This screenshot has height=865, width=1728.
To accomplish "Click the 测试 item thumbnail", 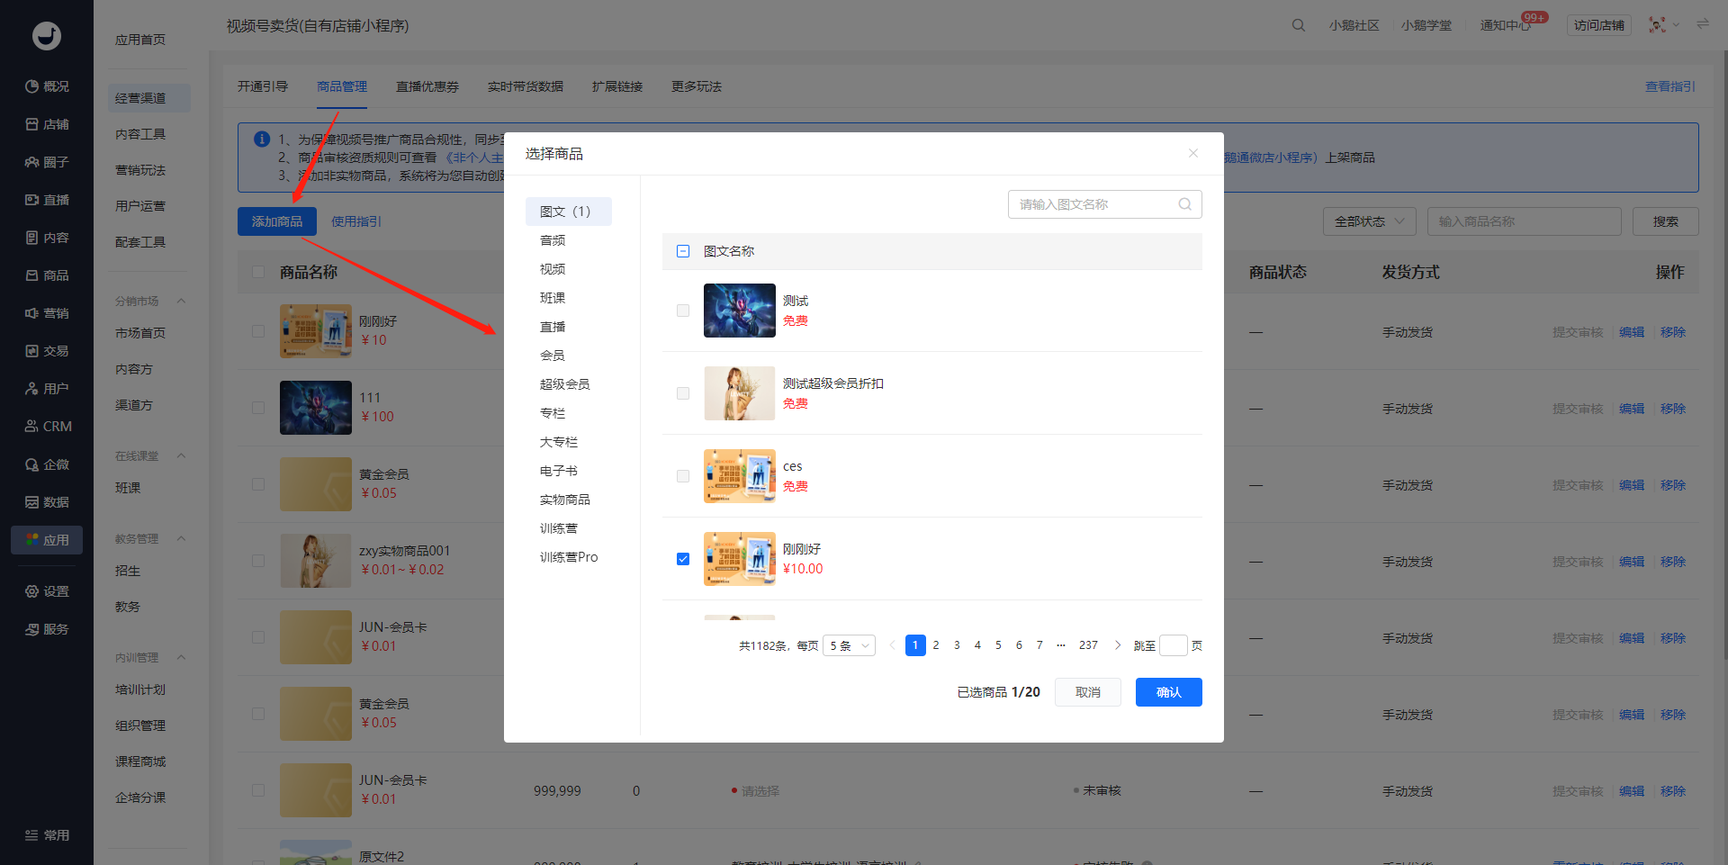I will point(740,311).
